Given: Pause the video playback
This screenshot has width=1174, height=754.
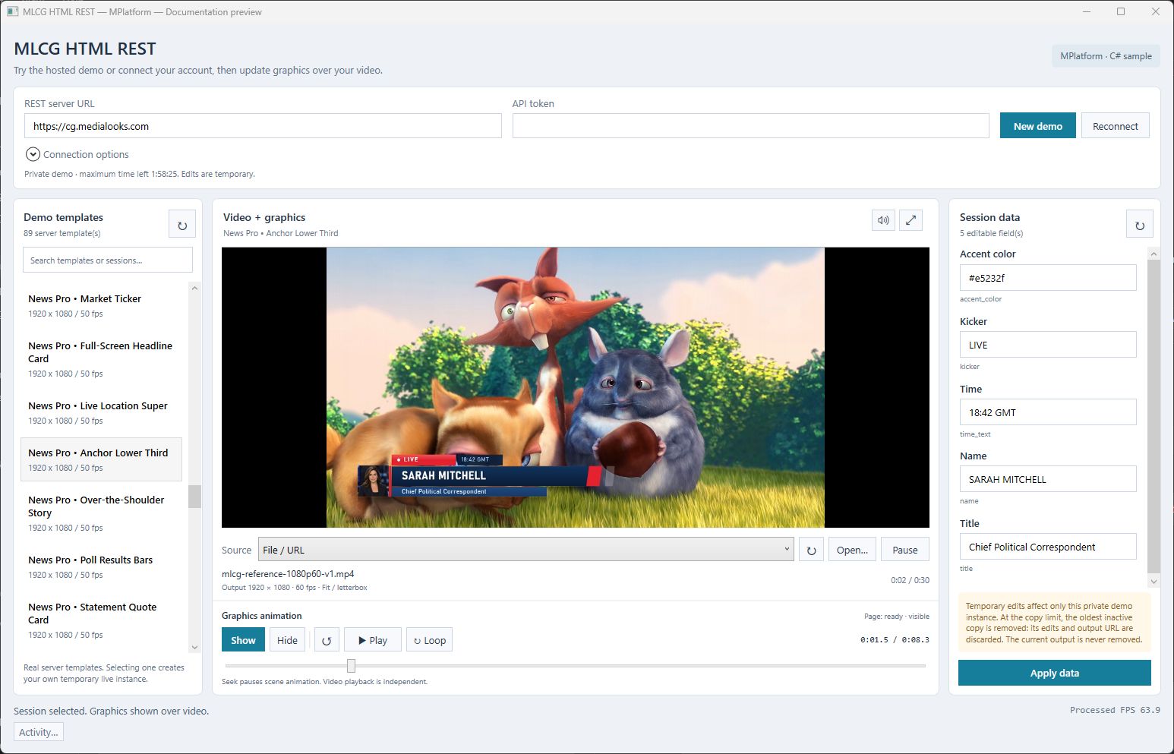Looking at the screenshot, I should [x=904, y=550].
